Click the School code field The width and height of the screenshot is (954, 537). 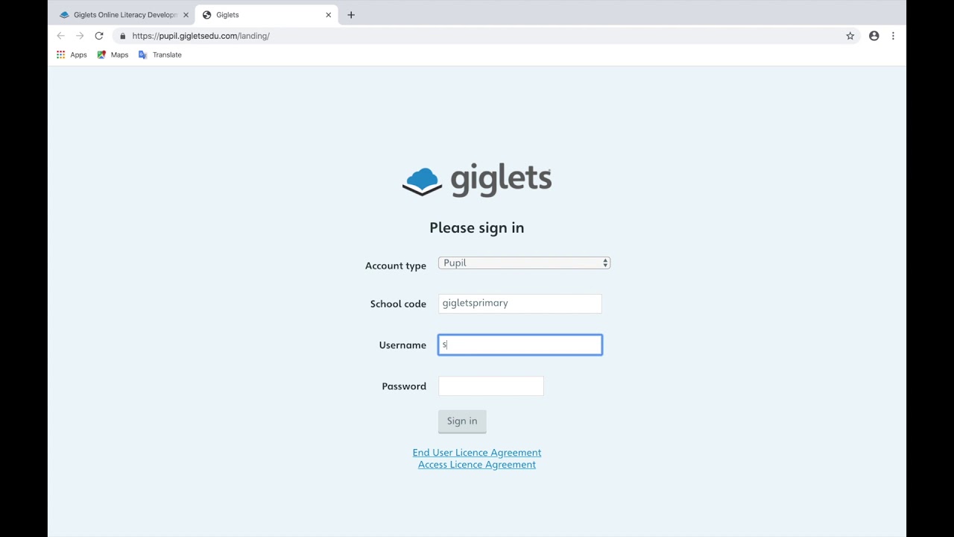tap(519, 304)
